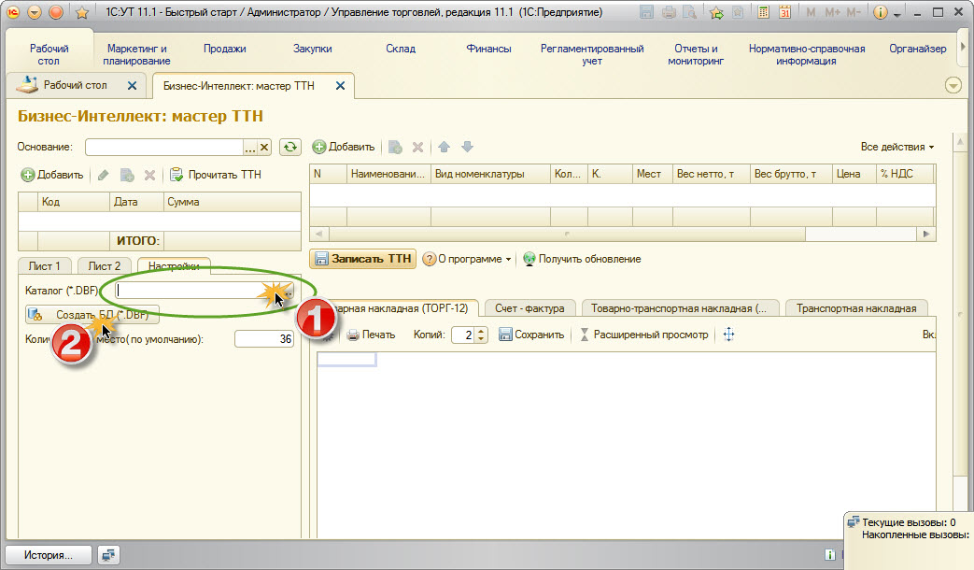Click the Сохранить button in the print toolbar
The height and width of the screenshot is (570, 974).
click(x=531, y=335)
